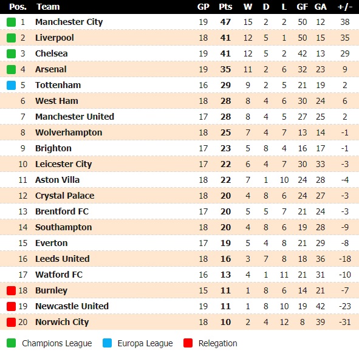359x356 pixels.
Task: Click the red marker beside Norwich City
Action: tap(11, 322)
